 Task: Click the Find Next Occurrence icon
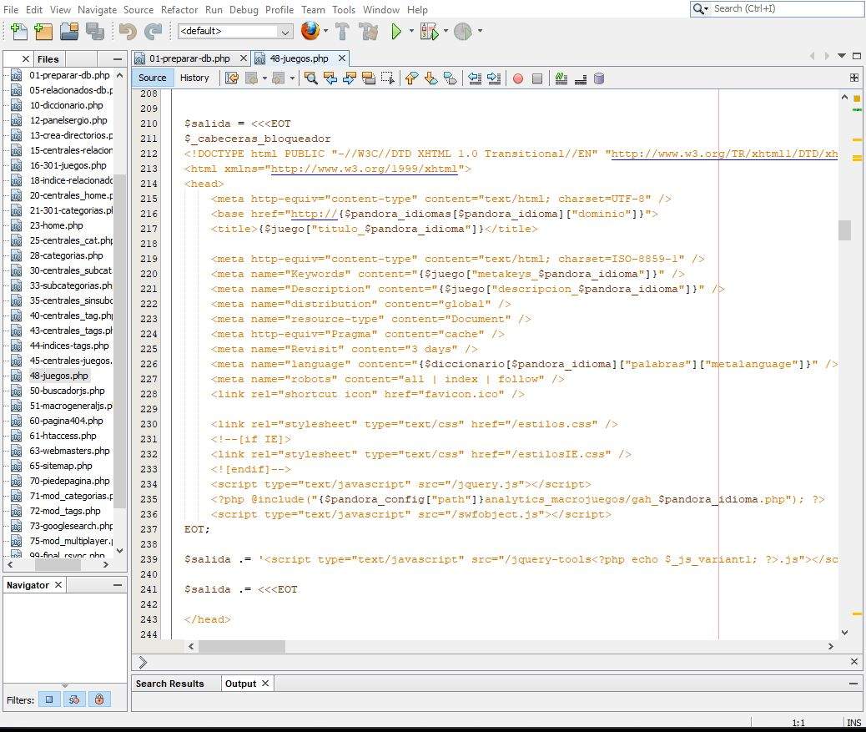(350, 78)
